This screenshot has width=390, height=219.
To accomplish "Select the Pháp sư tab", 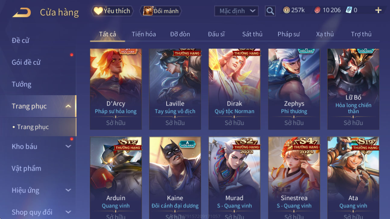I will click(288, 34).
